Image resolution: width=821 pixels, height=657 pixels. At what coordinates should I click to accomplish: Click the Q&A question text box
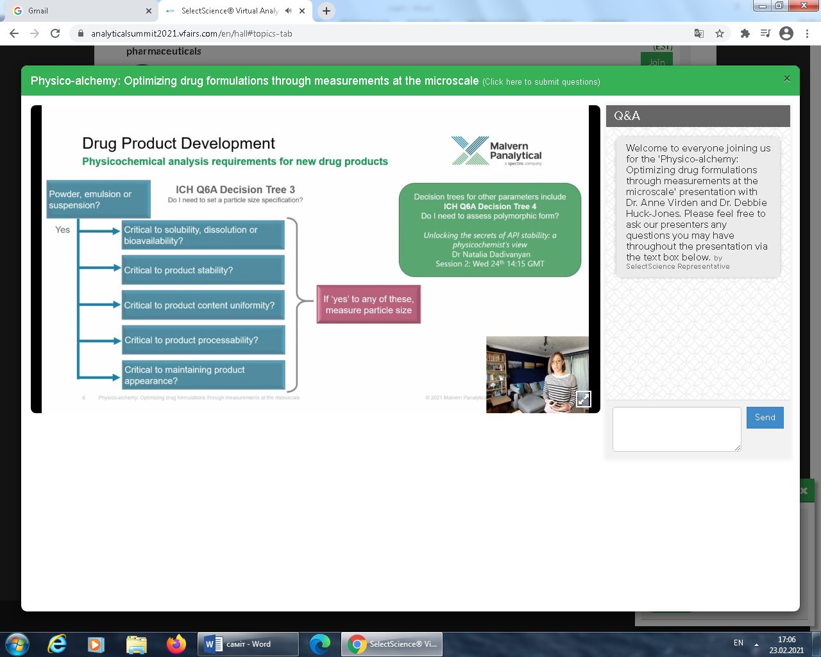[x=677, y=429]
